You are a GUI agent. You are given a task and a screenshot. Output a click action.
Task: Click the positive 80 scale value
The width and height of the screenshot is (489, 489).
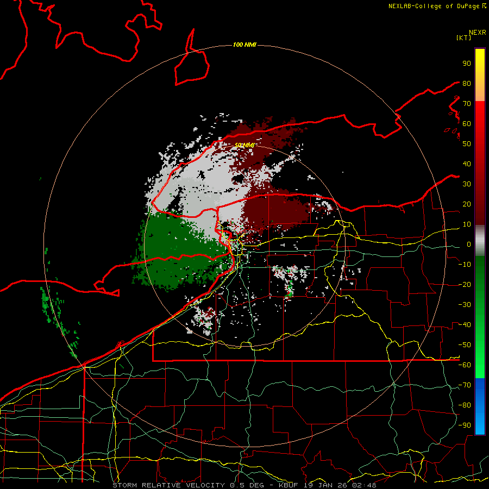click(467, 84)
